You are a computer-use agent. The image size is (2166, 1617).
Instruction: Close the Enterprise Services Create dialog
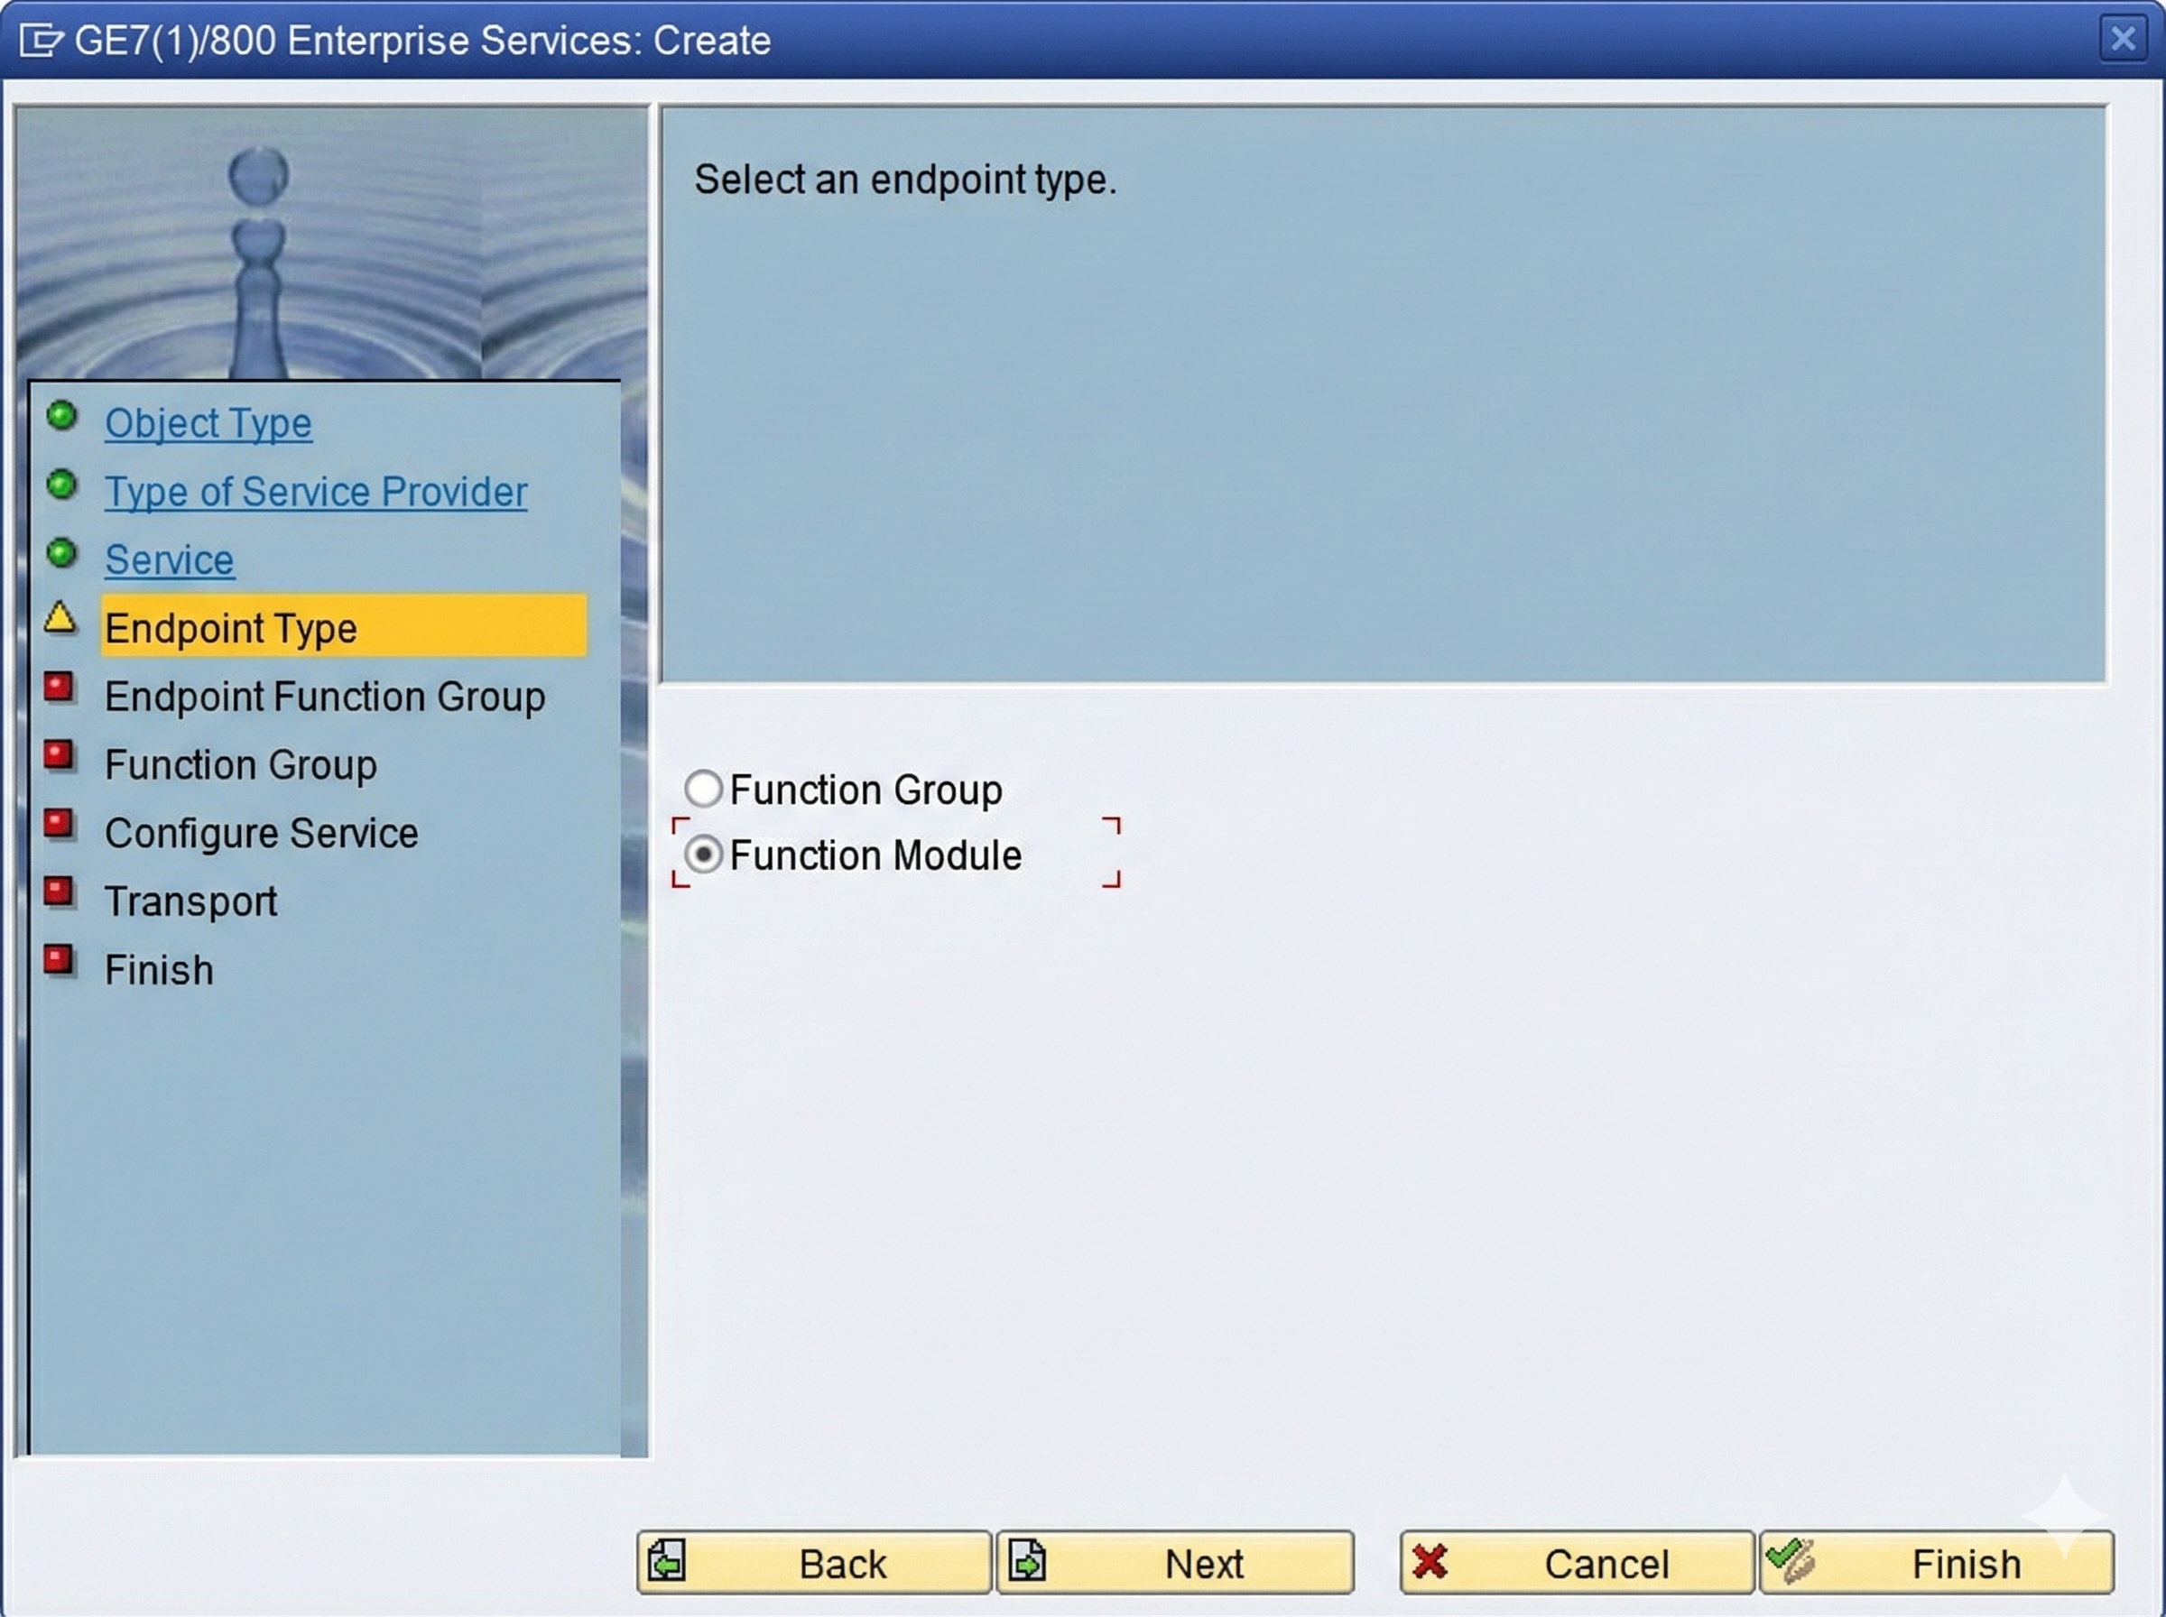click(2122, 39)
